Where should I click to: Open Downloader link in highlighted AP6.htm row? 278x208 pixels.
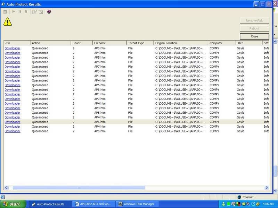click(12, 122)
